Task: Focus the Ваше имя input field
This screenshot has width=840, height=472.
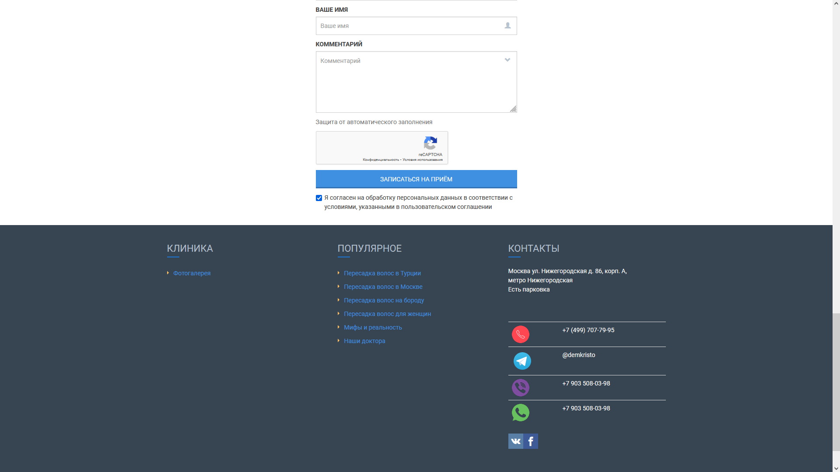Action: click(x=416, y=26)
